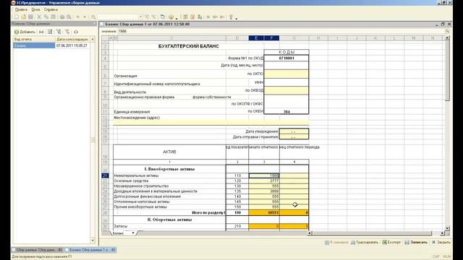Click the date 07.06.2011 15:05:27 cell
The height and width of the screenshot is (260, 463).
click(x=72, y=45)
